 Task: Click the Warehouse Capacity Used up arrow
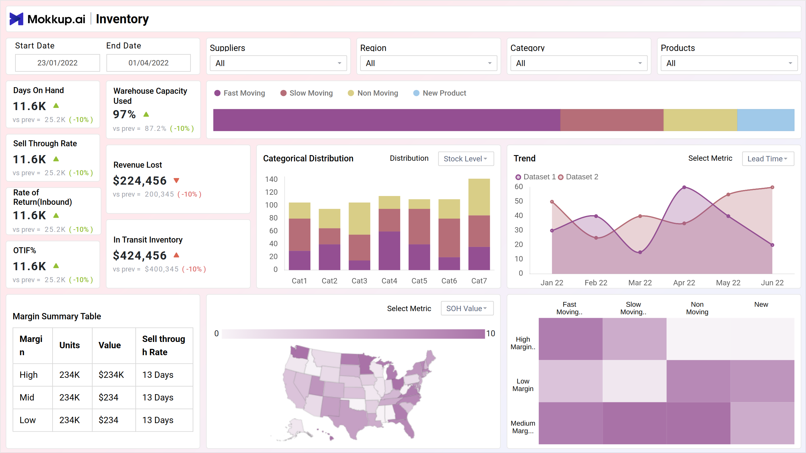coord(146,114)
